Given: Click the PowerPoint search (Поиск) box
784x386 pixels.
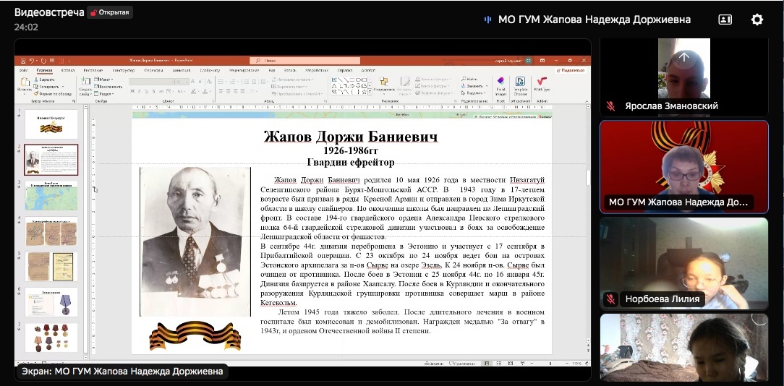Looking at the screenshot, I should pos(305,61).
